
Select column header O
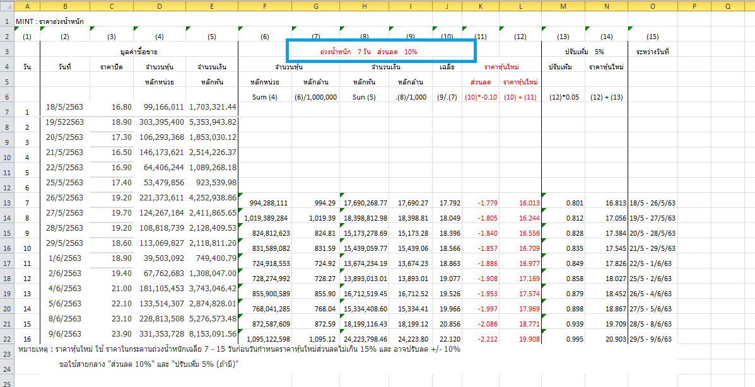pos(652,6)
